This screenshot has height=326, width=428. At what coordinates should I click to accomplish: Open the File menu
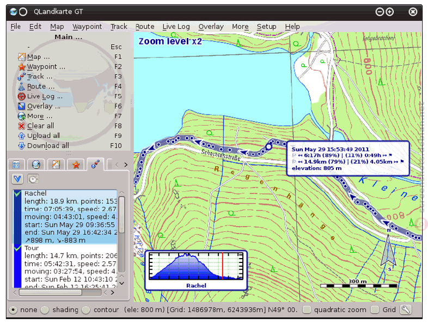pos(16,27)
